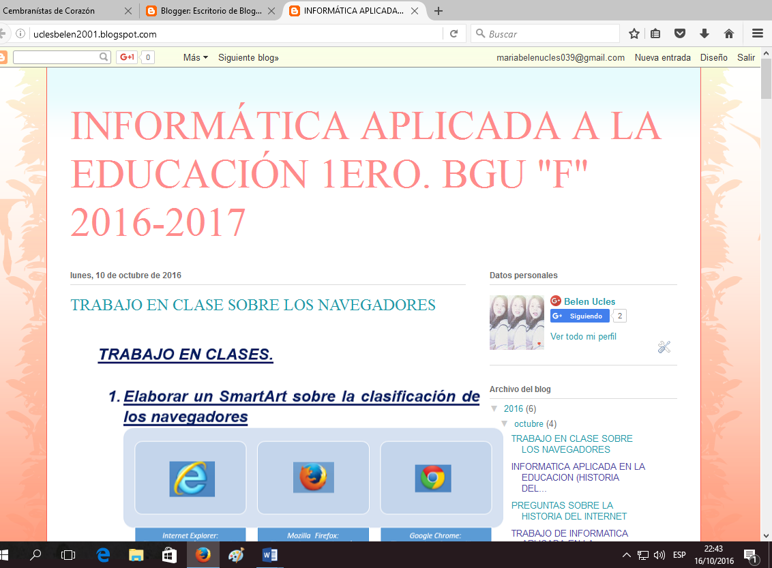Screen dimensions: 772x568
Task: Collapse the octubre archive month
Action: (505, 423)
